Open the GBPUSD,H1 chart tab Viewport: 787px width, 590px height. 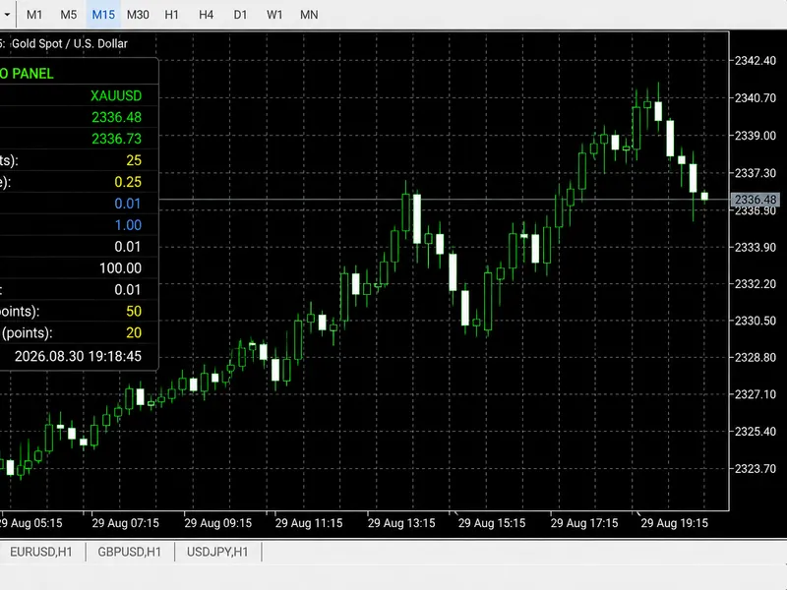click(130, 552)
